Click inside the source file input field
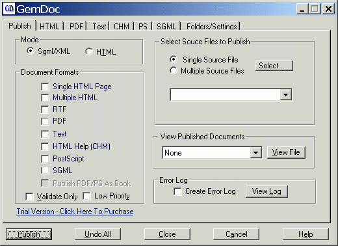 225,94
